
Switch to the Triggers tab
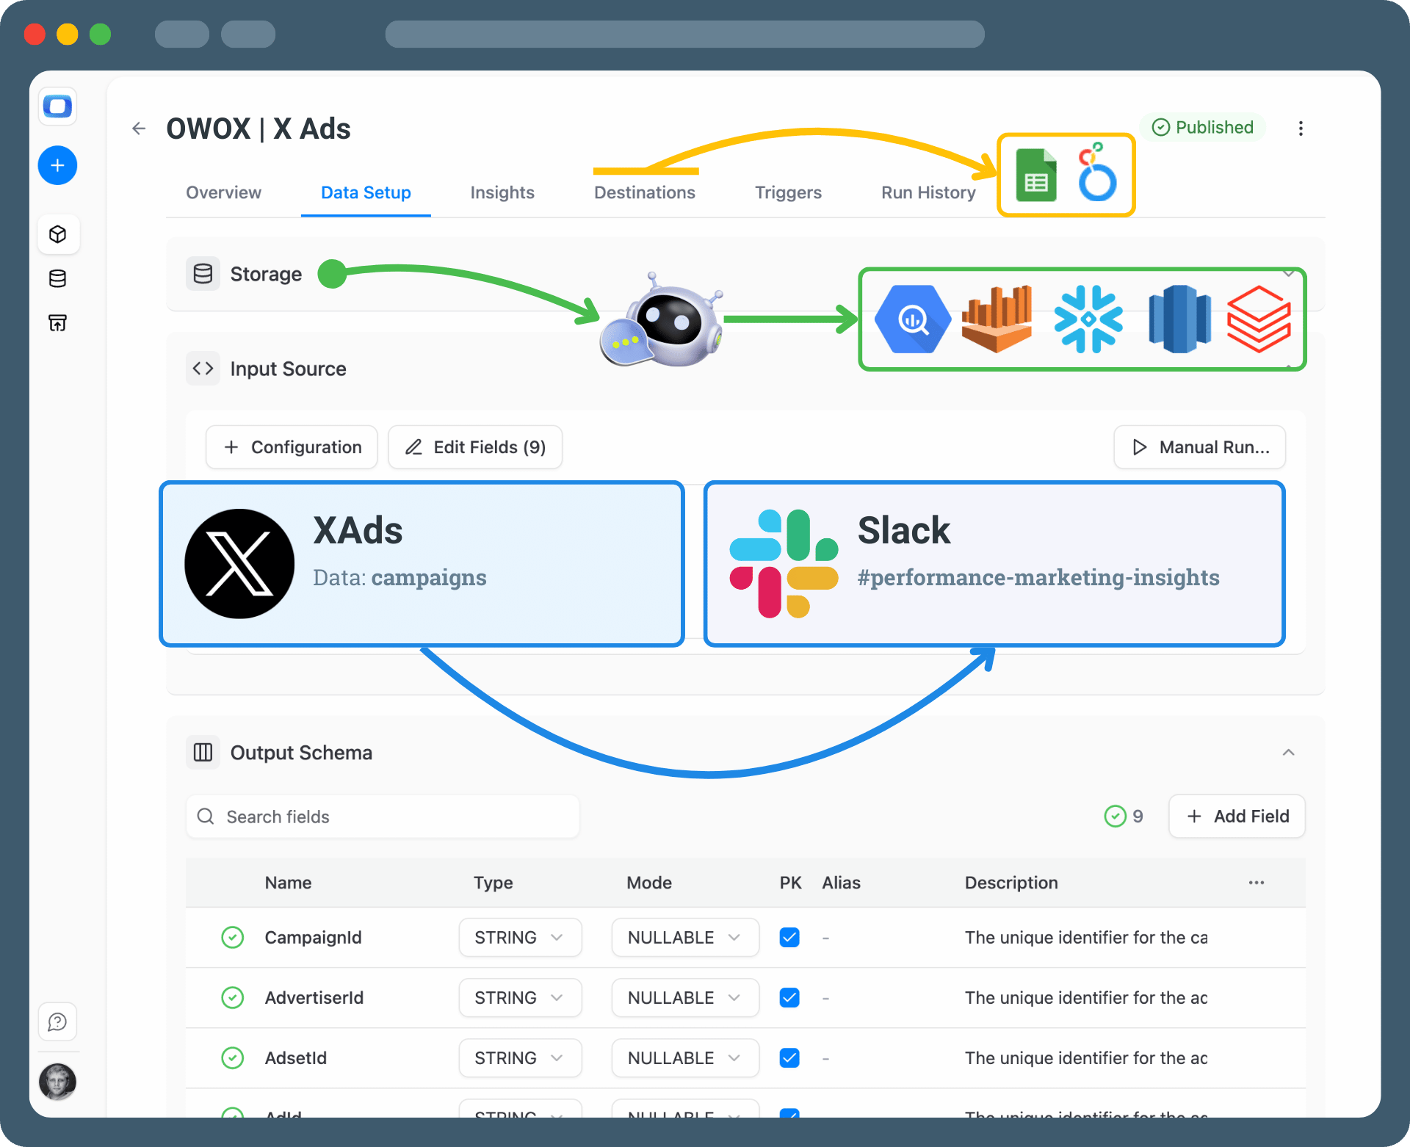(788, 192)
